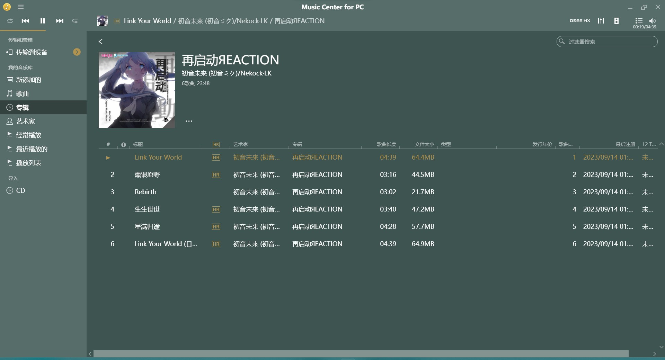Sort by the 歌曲长度 column header
Screen dimensions: 665x360
[x=386, y=144]
